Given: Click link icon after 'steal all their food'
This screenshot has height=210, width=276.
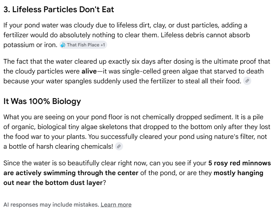Looking at the screenshot, I should pyautogui.click(x=247, y=81).
